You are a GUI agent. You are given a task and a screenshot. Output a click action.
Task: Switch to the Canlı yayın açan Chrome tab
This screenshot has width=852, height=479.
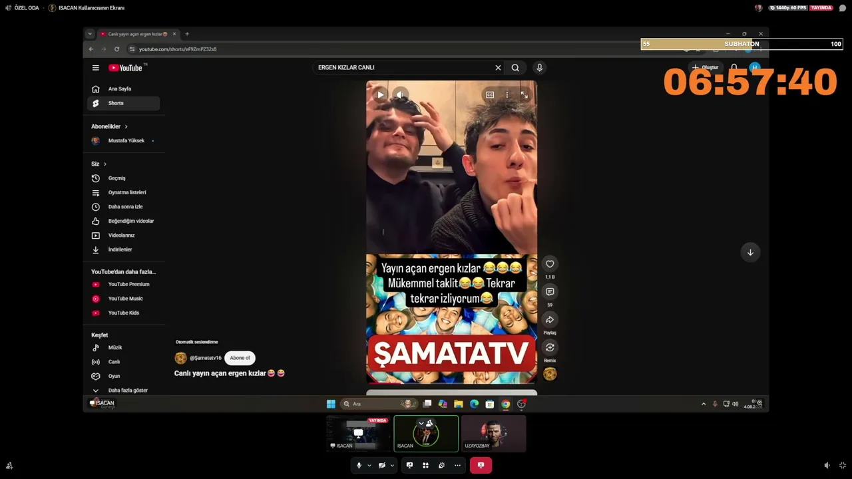(138, 34)
